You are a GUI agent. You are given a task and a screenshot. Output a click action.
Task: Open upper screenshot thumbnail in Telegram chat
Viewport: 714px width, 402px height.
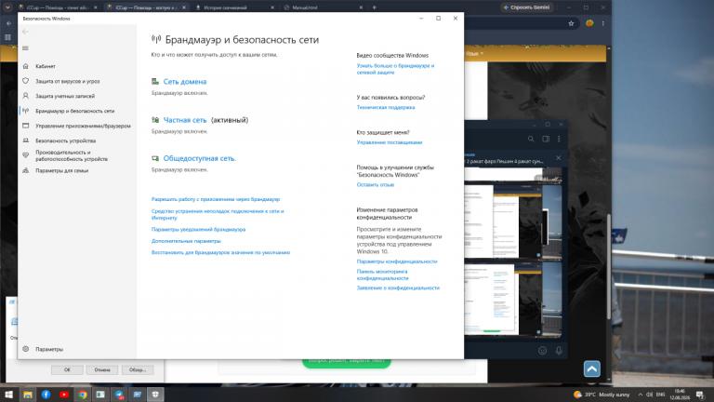coord(513,221)
